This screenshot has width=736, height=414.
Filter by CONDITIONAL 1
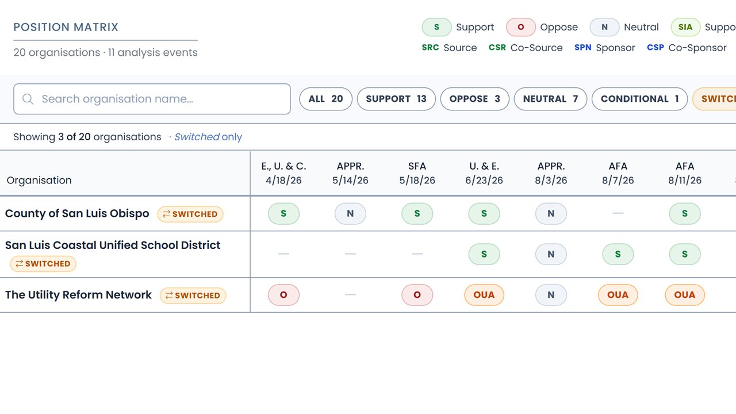point(639,99)
